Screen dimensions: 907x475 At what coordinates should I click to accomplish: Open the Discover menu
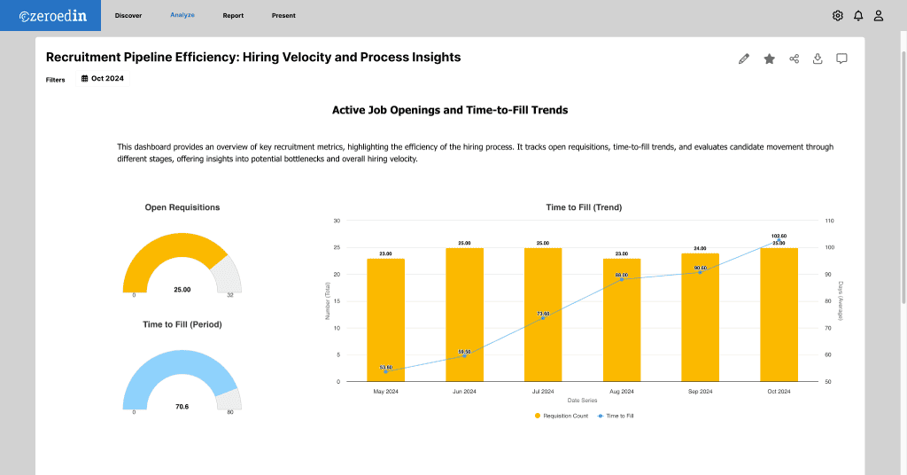point(128,15)
